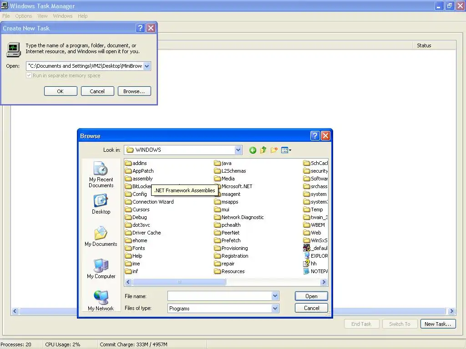Viewport: 466px width, 349px height.
Task: Open the File menu in Task Manager
Action: (x=6, y=16)
